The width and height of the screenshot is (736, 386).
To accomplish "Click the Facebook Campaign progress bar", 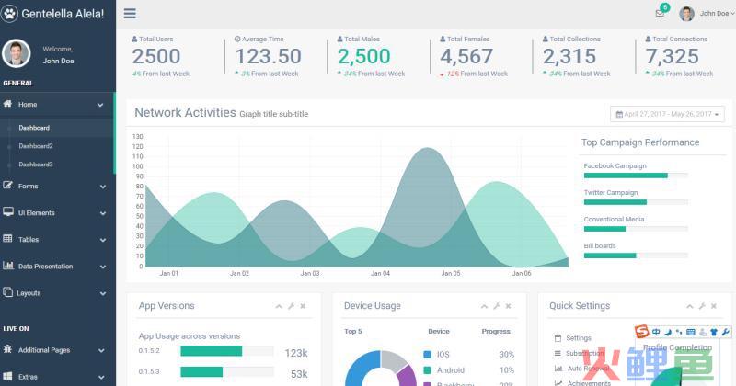I will coord(636,176).
